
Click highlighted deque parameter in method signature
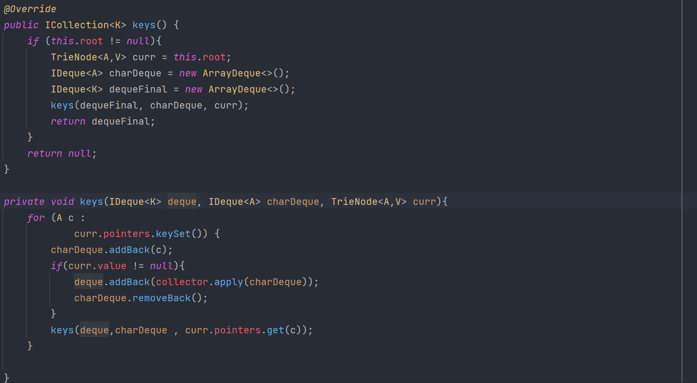pos(182,201)
